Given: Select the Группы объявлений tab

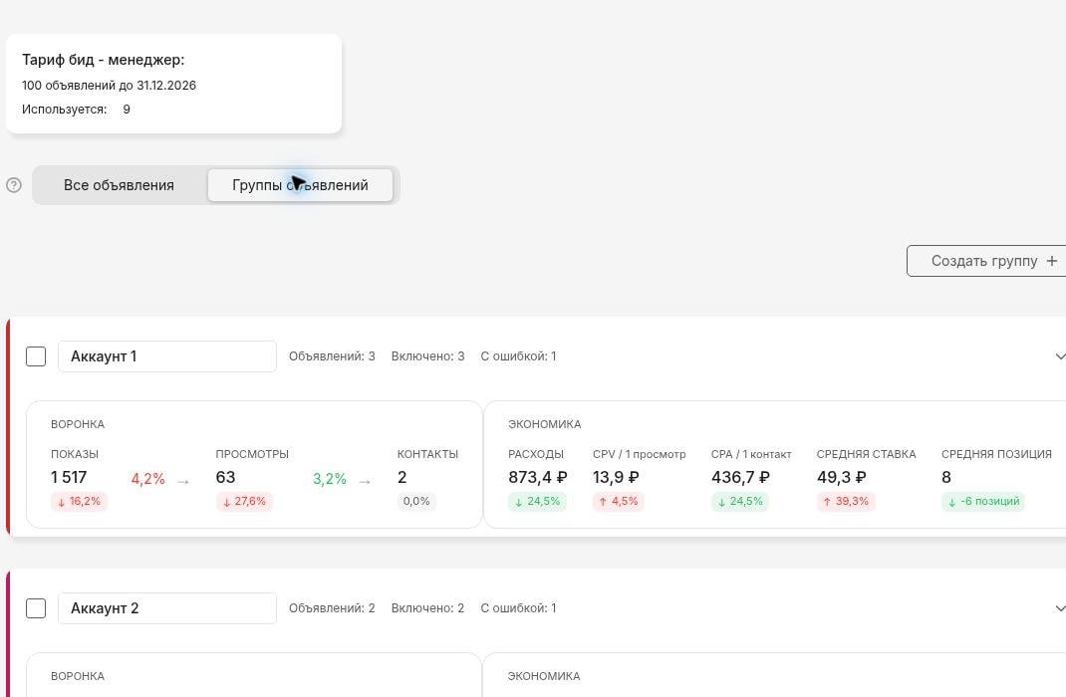Looking at the screenshot, I should (x=300, y=185).
